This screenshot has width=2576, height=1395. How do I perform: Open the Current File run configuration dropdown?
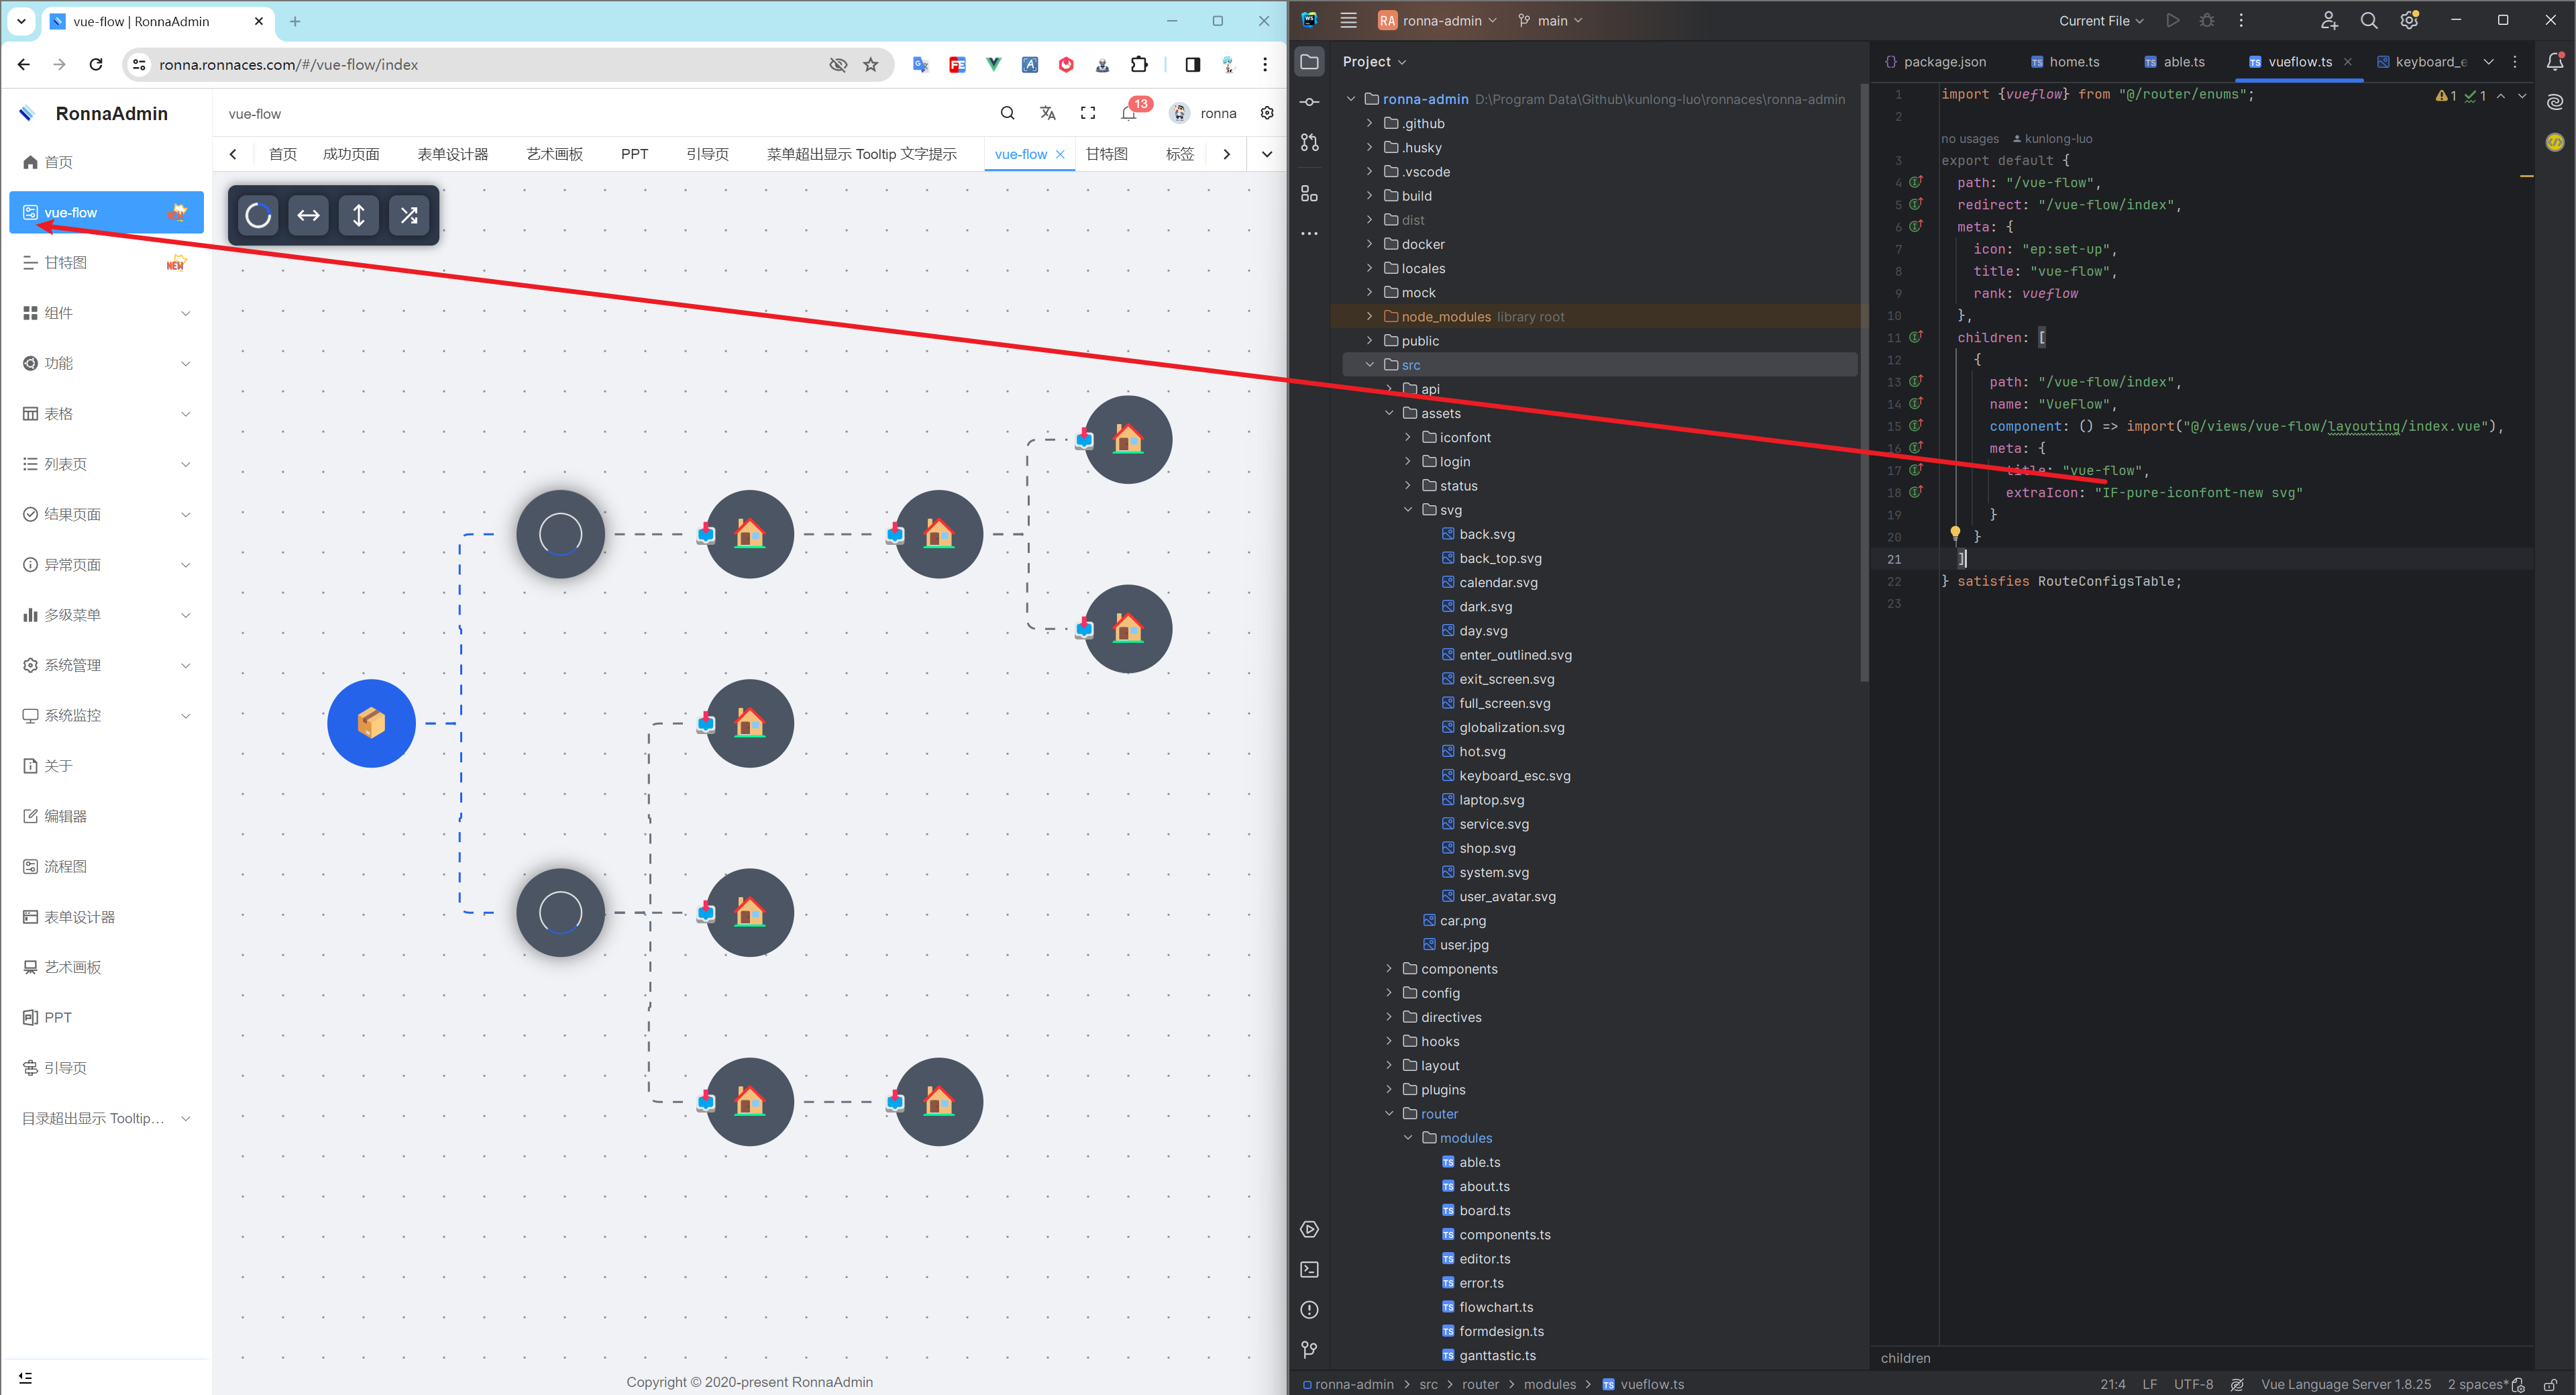click(x=2101, y=20)
